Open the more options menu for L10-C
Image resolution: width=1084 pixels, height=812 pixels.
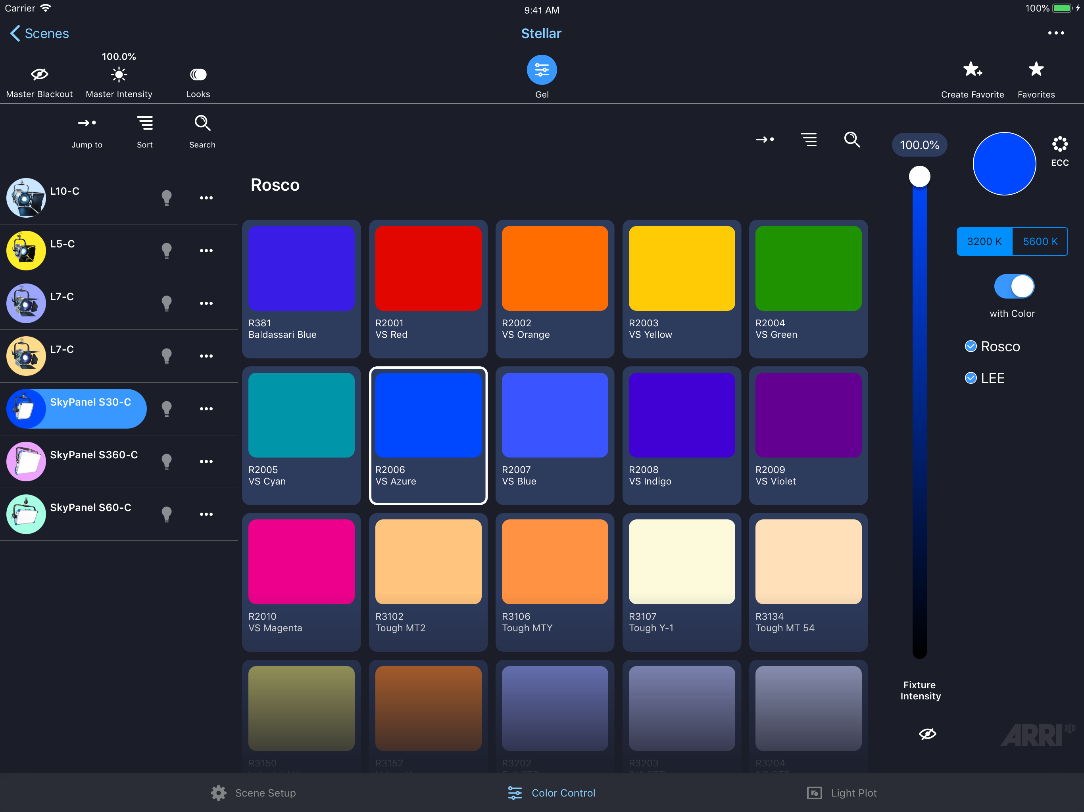tap(206, 198)
